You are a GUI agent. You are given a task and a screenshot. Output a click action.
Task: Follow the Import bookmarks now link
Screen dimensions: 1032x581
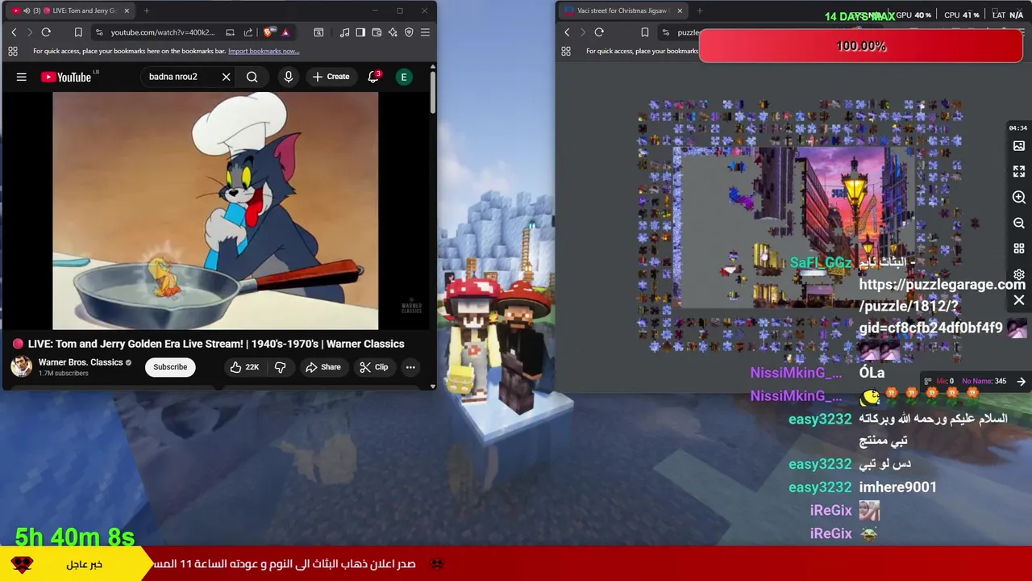click(x=264, y=51)
